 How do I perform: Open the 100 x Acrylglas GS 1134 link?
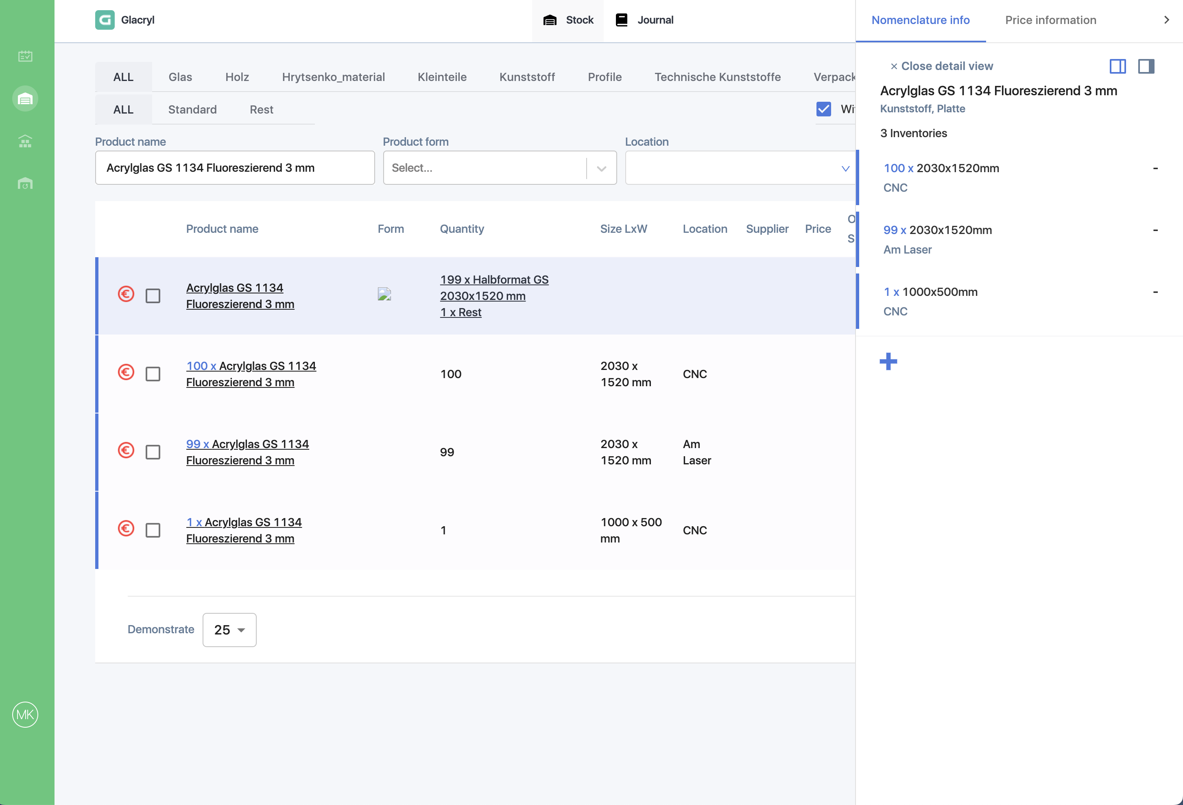(251, 374)
